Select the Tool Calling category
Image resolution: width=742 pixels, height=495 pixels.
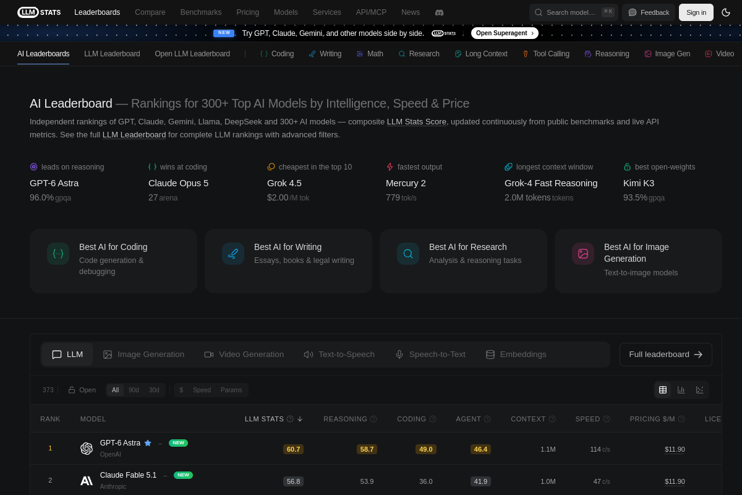coord(546,54)
